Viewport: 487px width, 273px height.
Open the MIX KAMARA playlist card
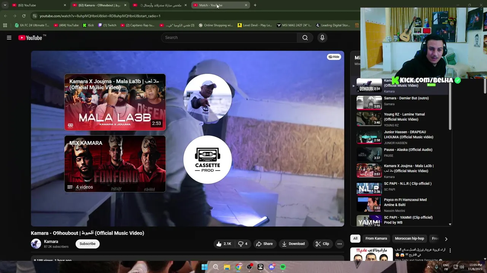point(115,164)
